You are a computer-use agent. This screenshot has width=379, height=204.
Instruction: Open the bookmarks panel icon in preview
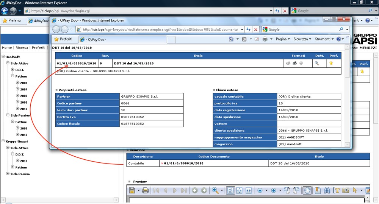point(318,190)
